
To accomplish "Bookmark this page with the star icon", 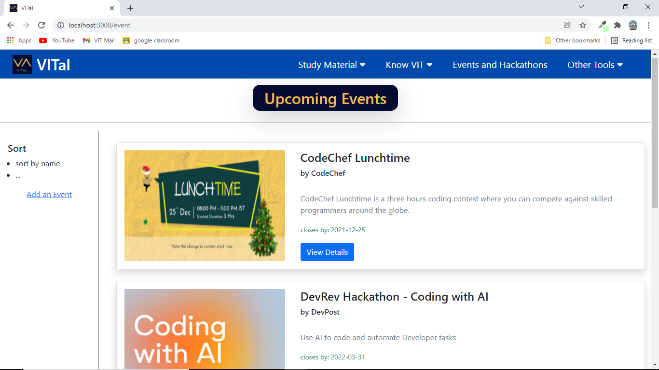I will click(583, 25).
